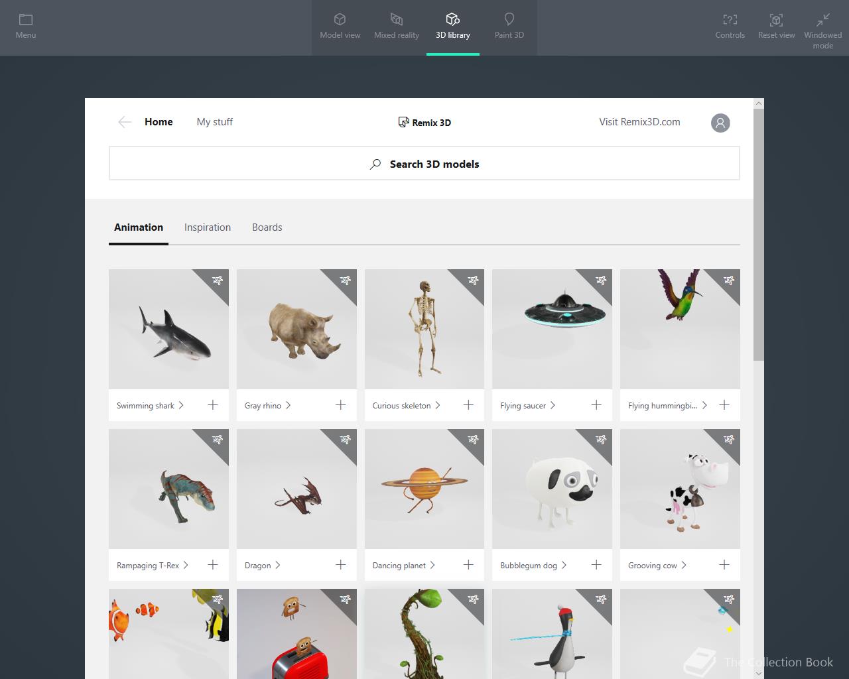Click the library scrollbar up arrow
The height and width of the screenshot is (679, 849).
[759, 103]
